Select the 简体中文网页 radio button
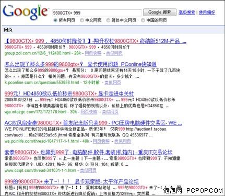The height and width of the screenshot is (196, 225). click(108, 20)
